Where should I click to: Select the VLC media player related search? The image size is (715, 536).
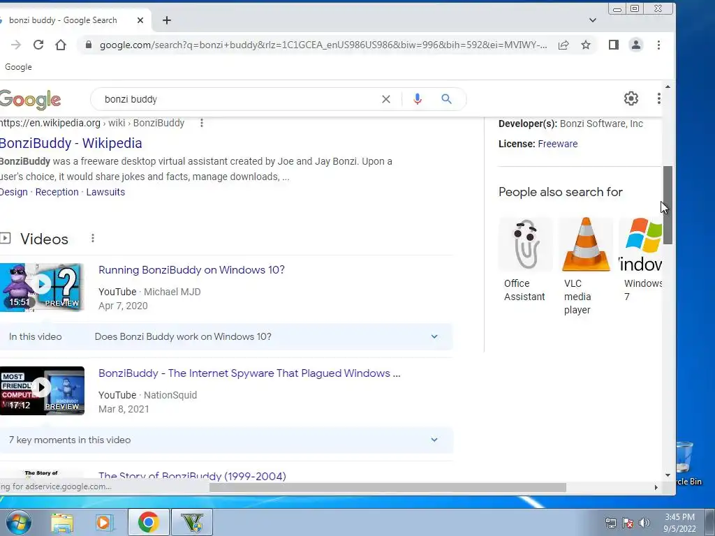pos(586,267)
